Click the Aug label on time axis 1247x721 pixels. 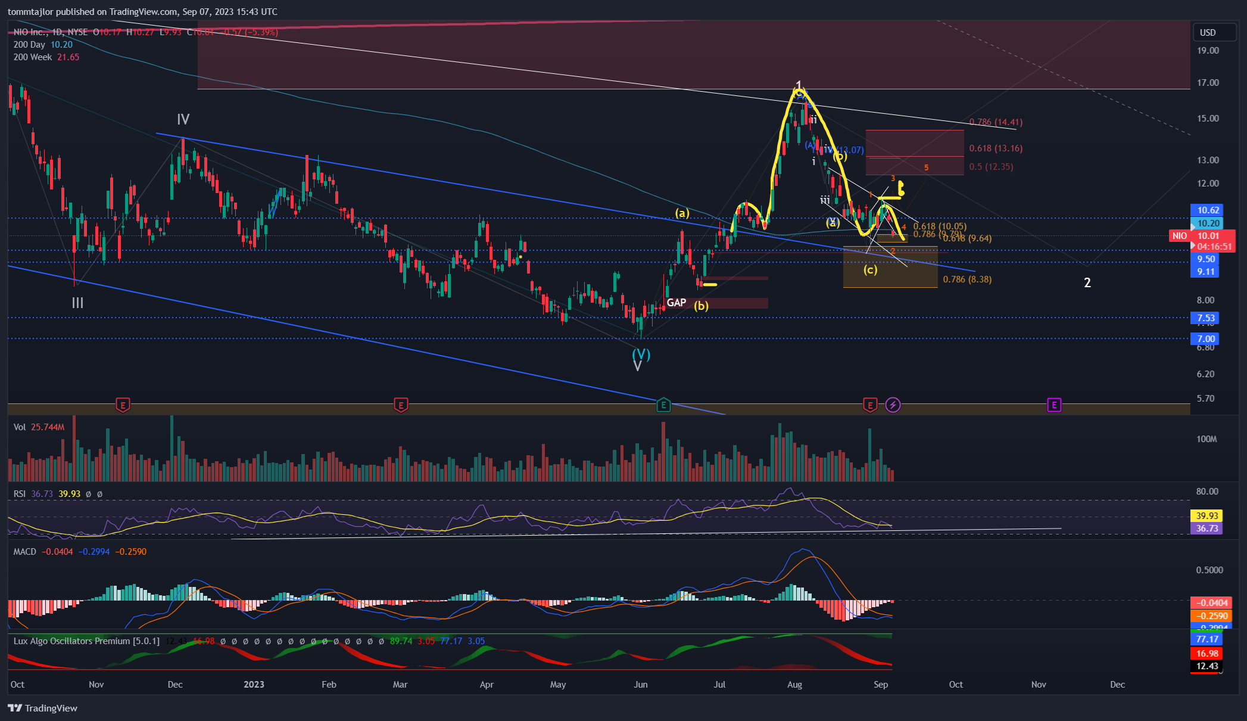[794, 685]
